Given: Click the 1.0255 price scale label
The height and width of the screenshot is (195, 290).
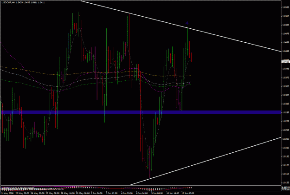Looking at the screenshot, I should click(x=285, y=130).
